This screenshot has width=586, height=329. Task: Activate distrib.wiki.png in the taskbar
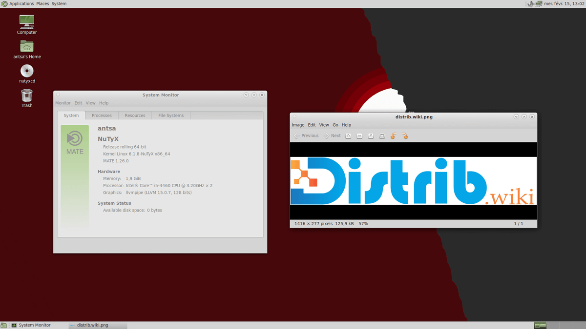tap(98, 325)
